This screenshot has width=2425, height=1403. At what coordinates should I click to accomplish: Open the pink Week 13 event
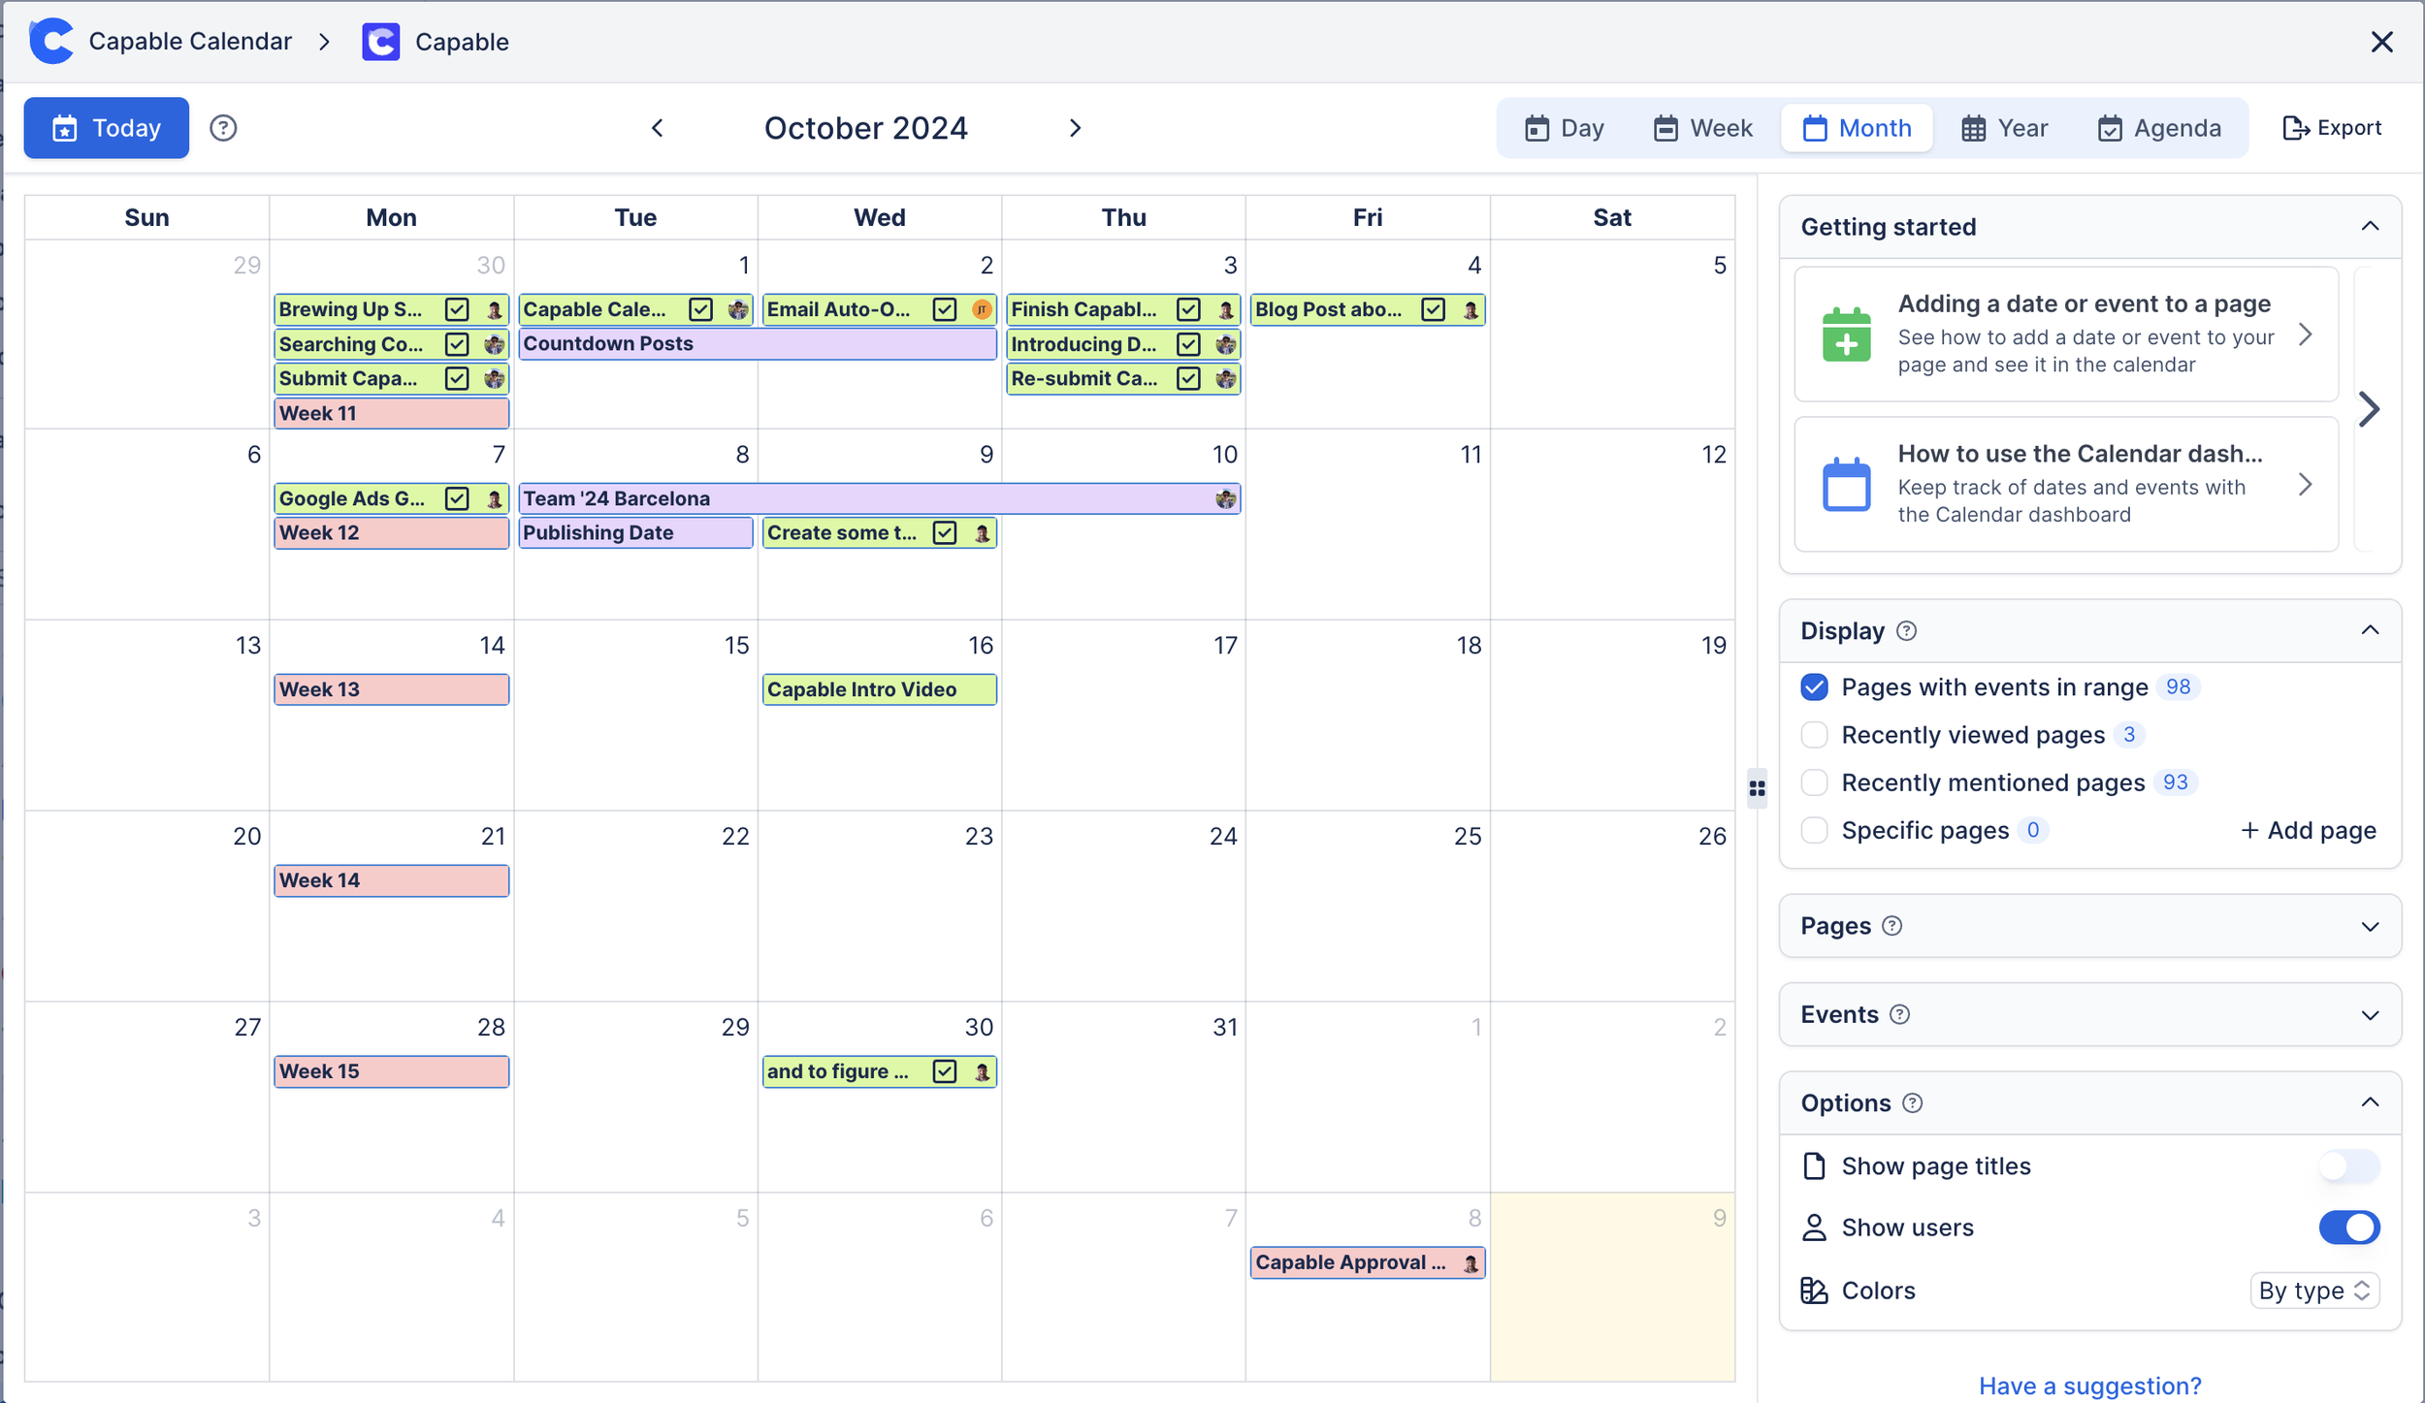391,689
